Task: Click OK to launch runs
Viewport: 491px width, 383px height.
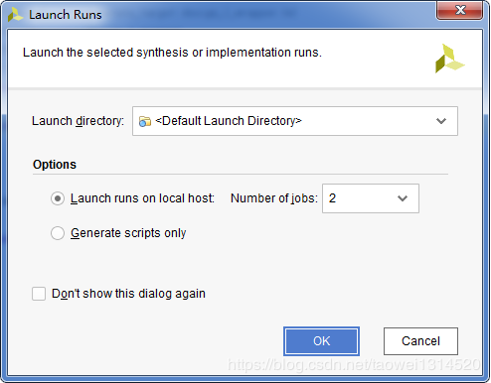Action: 321,341
